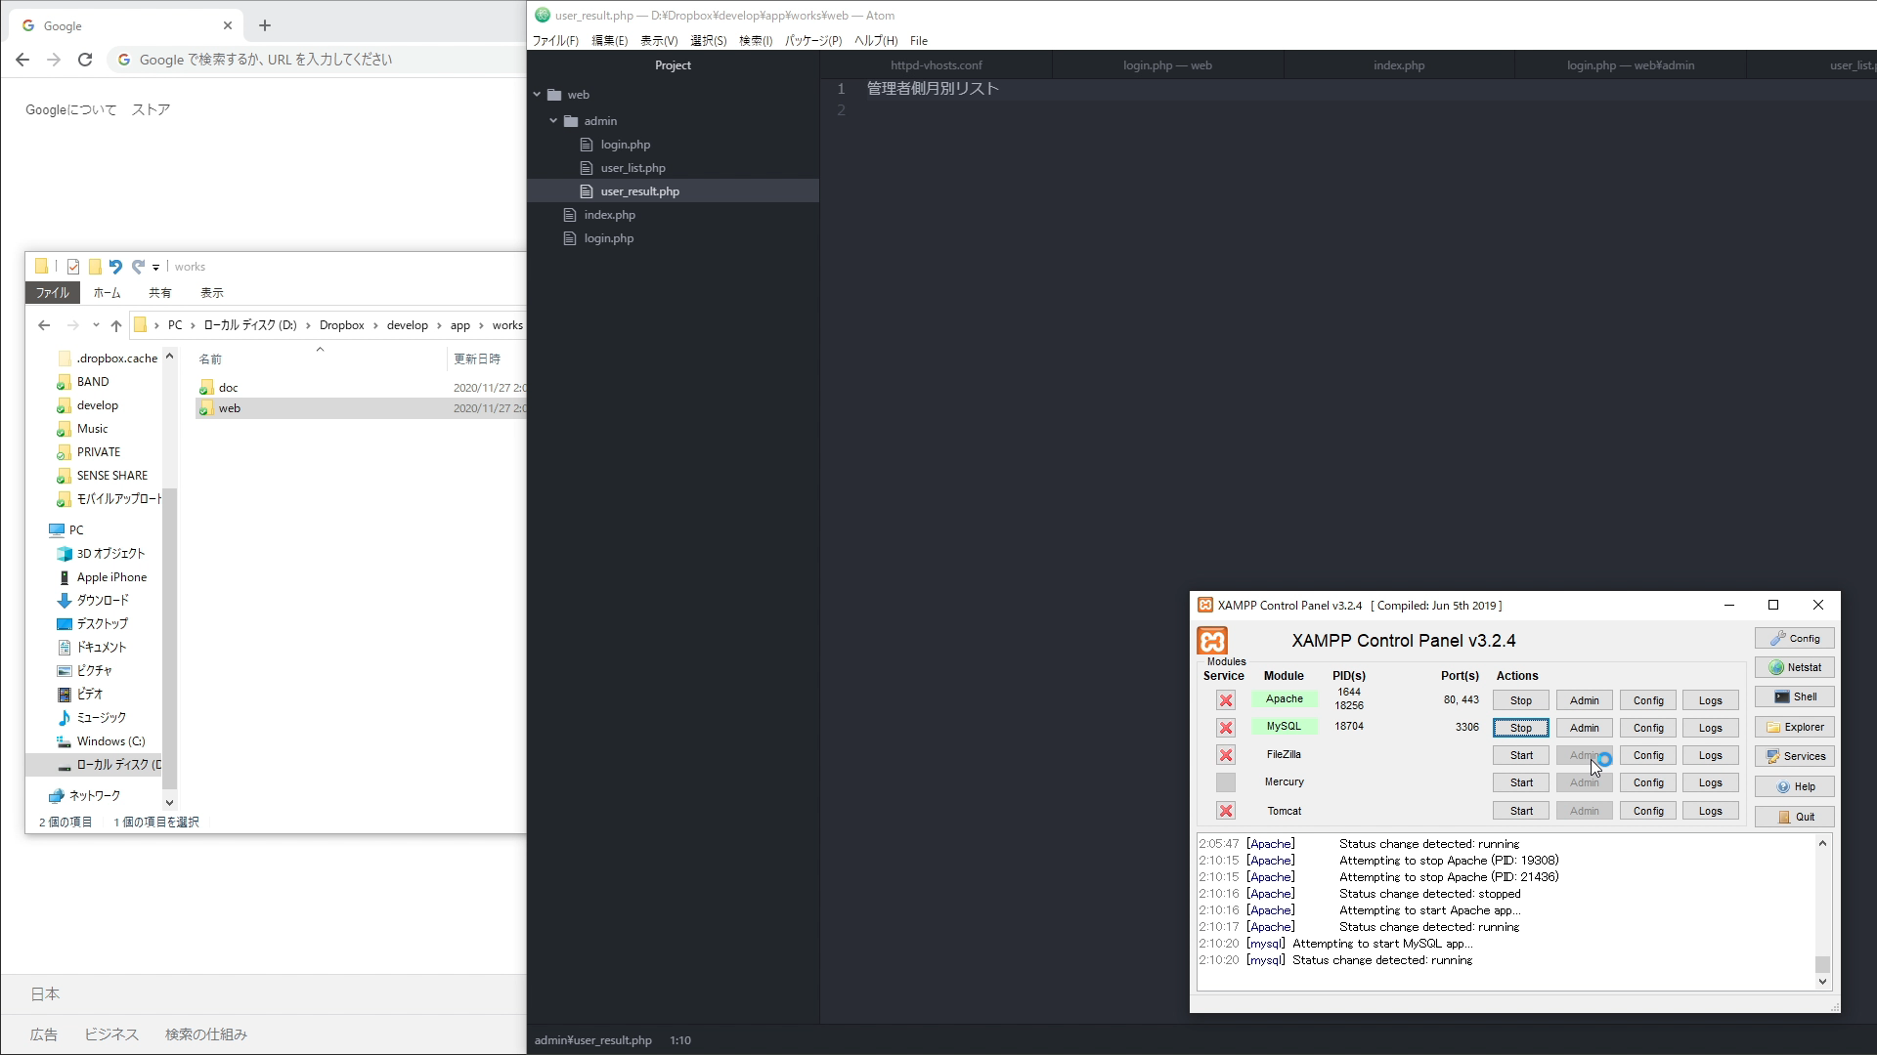Click the Explorer undo icon in quick access toolbar

pyautogui.click(x=115, y=267)
